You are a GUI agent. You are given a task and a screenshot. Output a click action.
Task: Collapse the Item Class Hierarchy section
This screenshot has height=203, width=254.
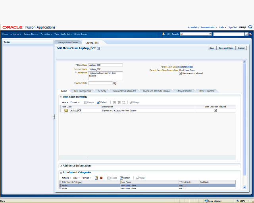click(x=61, y=97)
